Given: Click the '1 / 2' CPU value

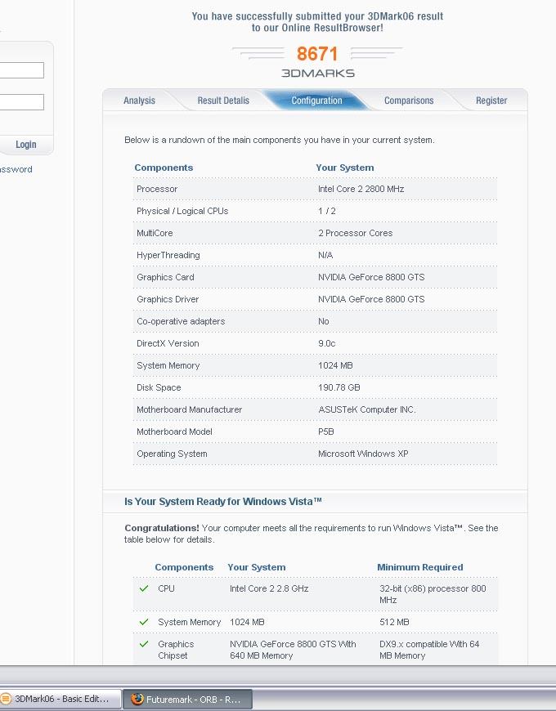Looking at the screenshot, I should [x=327, y=212].
